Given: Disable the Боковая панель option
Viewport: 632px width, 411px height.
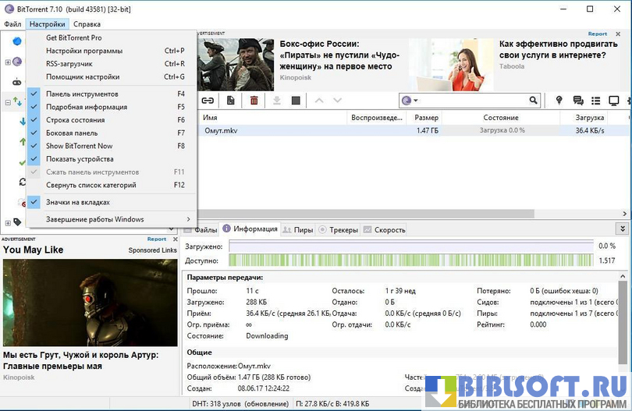Looking at the screenshot, I should [x=72, y=133].
